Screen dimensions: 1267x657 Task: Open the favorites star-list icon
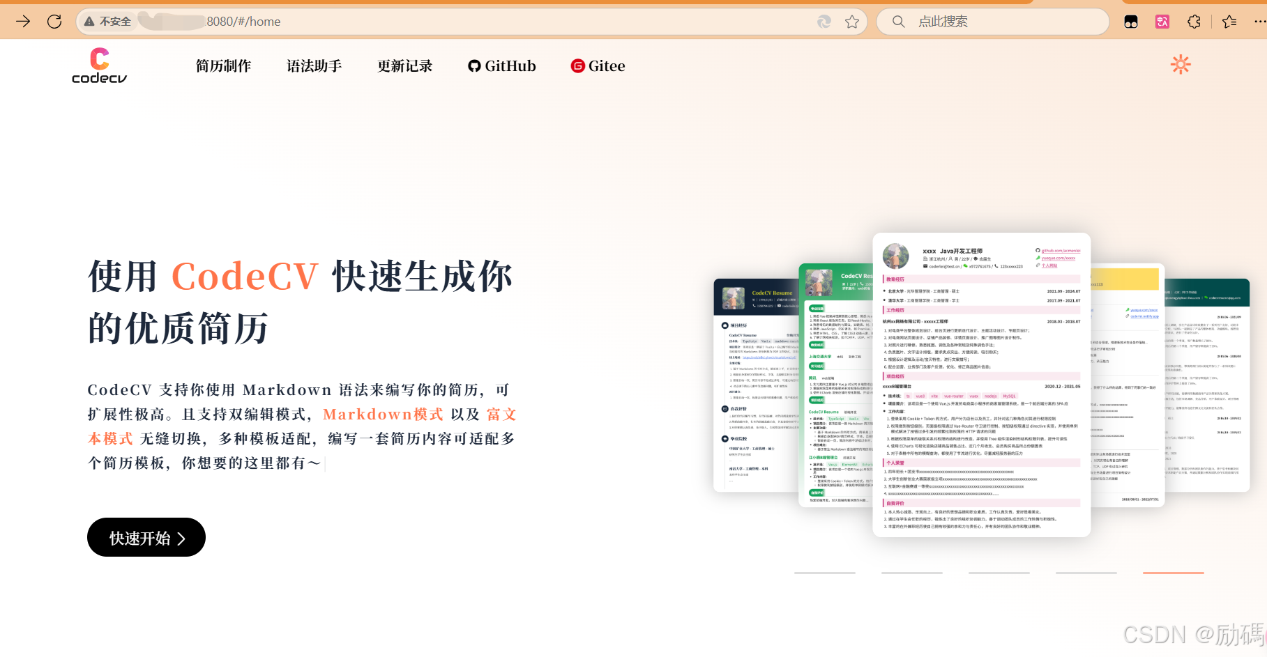point(1229,22)
